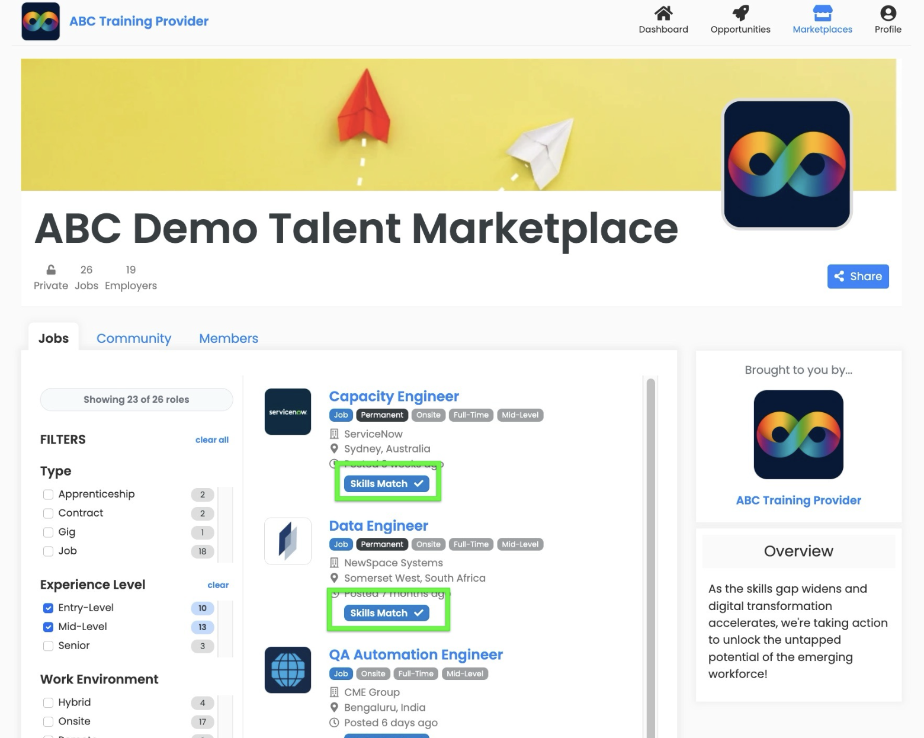Click the large marketplace infinity logo
The width and height of the screenshot is (924, 738).
point(787,164)
